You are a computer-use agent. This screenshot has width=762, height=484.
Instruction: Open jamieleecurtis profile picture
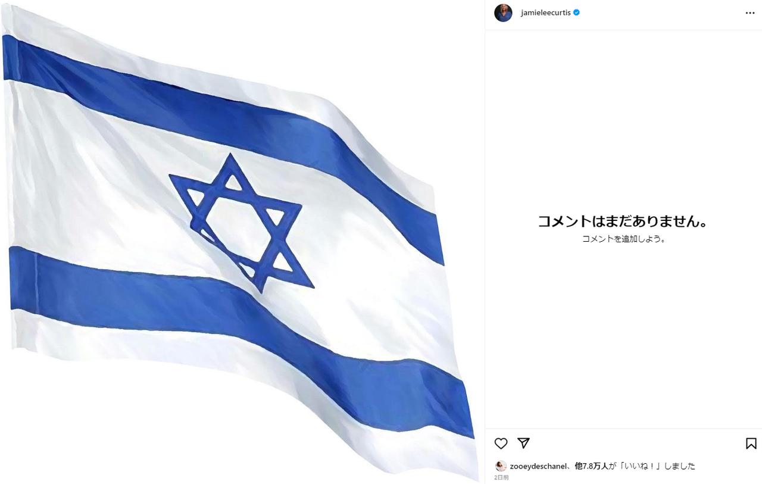point(503,13)
